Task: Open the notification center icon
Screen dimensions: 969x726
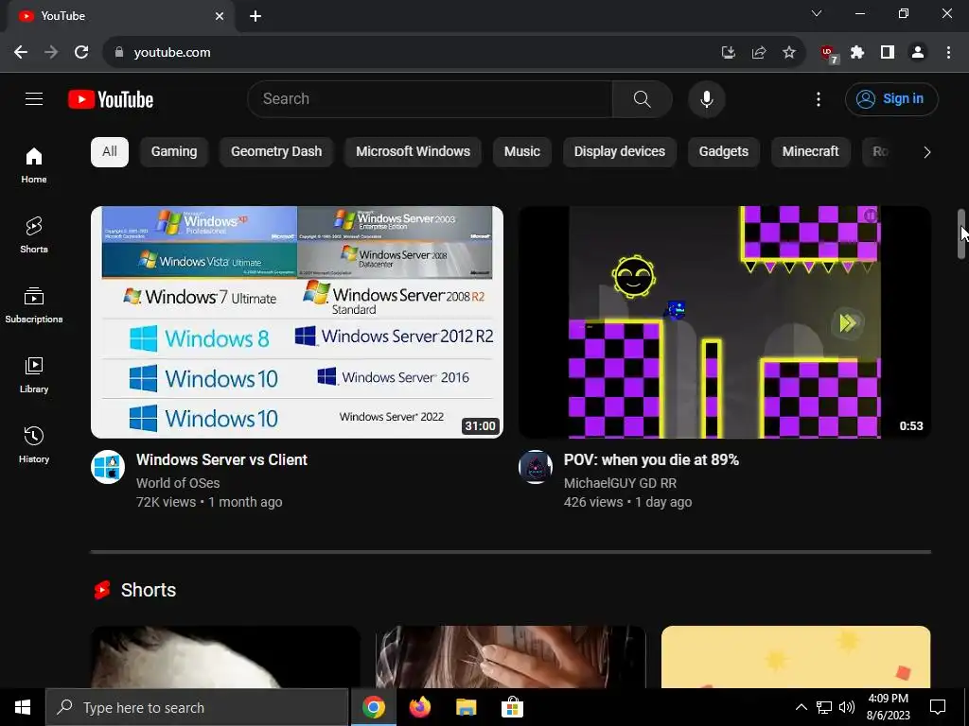Action: tap(938, 707)
